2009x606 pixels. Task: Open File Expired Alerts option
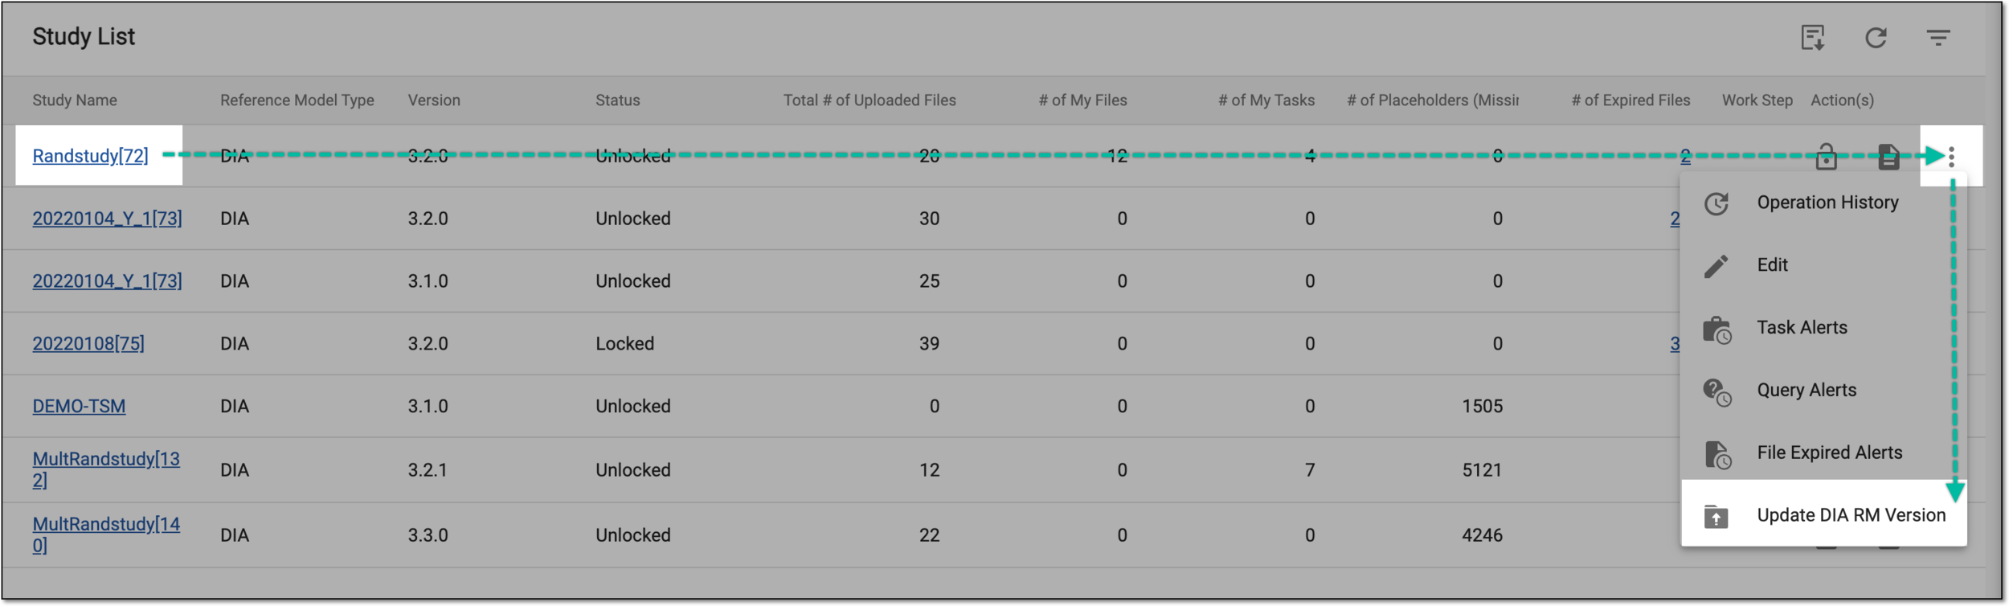1823,453
